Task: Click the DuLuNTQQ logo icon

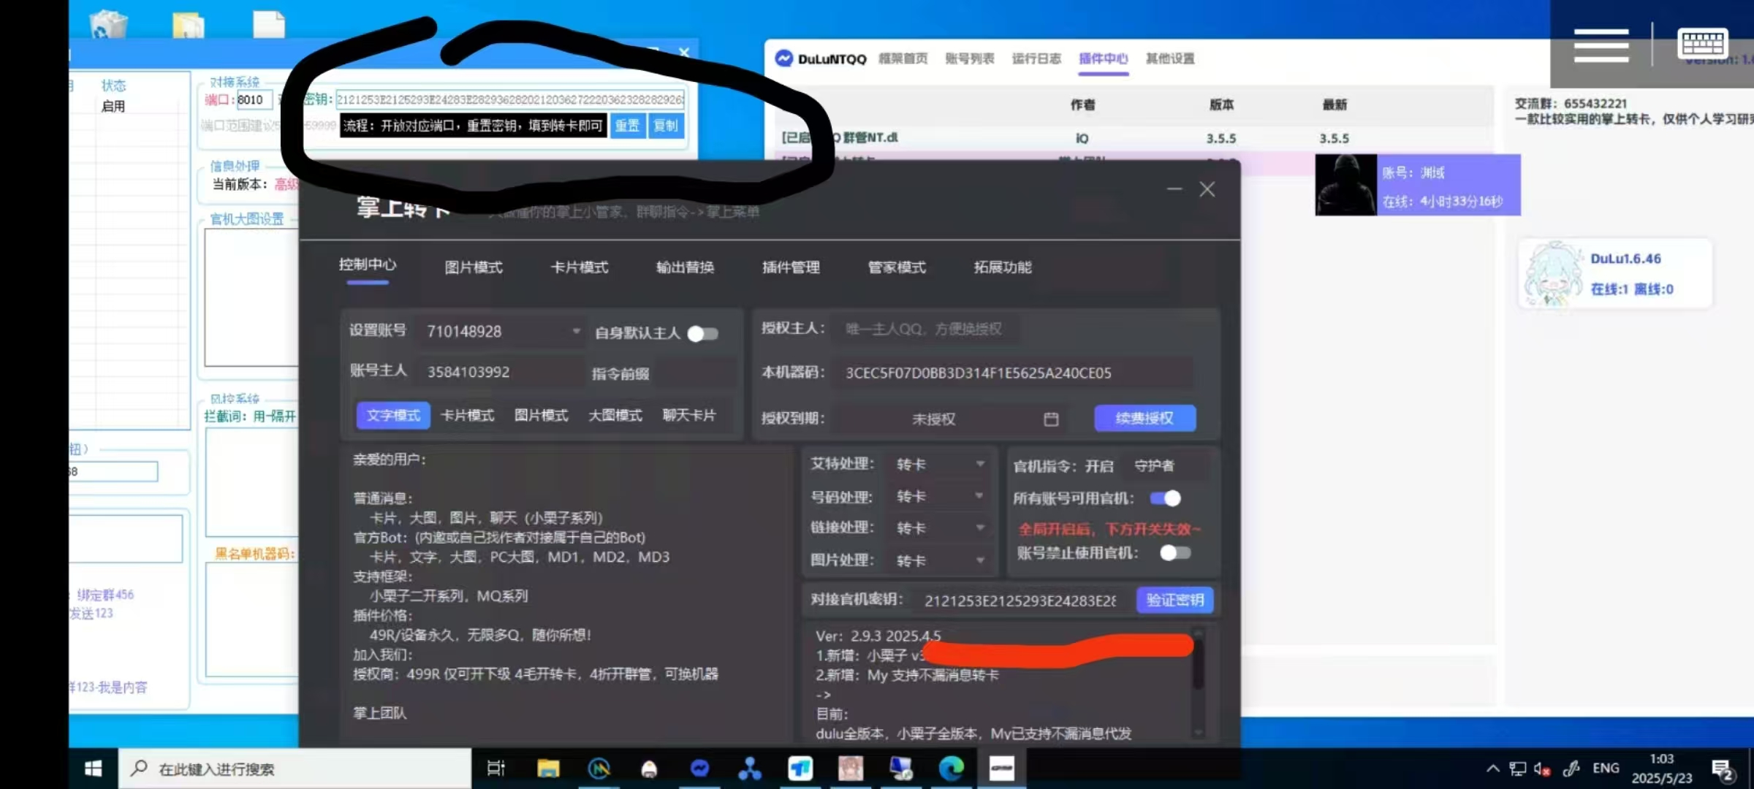Action: pyautogui.click(x=783, y=58)
